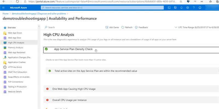Open the Directory and subscription filter icon
The image size is (219, 109).
[x=175, y=8]
